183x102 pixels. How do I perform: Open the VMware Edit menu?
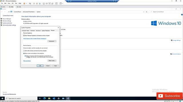(5, 3)
